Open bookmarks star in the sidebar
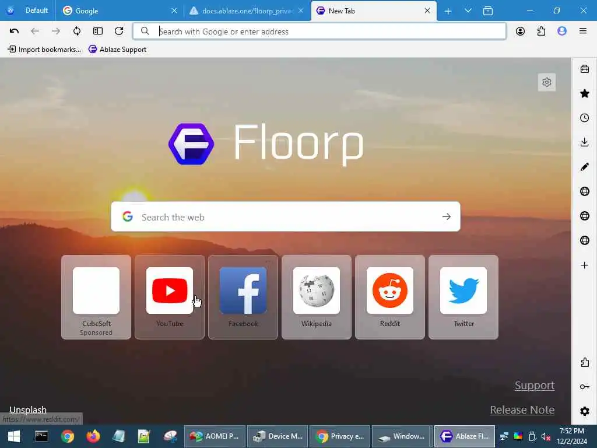This screenshot has width=597, height=448. 584,93
